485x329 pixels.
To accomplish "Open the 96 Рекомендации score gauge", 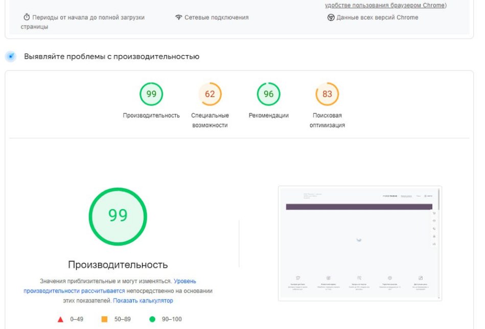I will pyautogui.click(x=268, y=94).
